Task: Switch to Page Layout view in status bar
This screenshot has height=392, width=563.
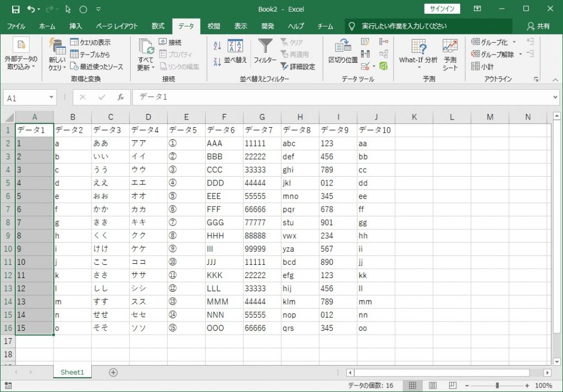Action: pos(432,385)
